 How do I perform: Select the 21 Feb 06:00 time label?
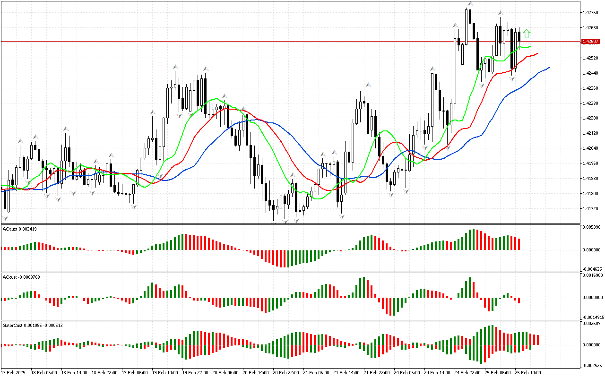316,373
